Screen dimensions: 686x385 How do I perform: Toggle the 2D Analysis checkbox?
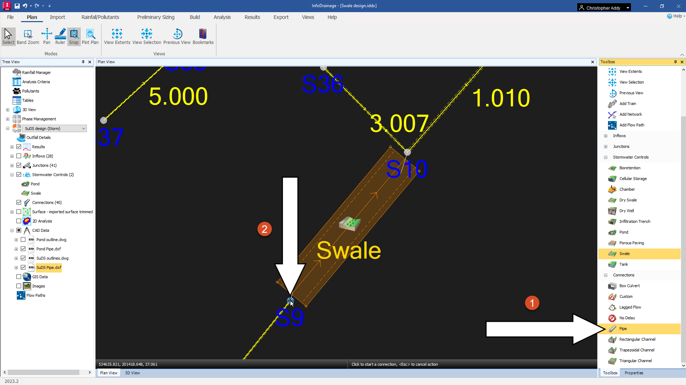(19, 221)
